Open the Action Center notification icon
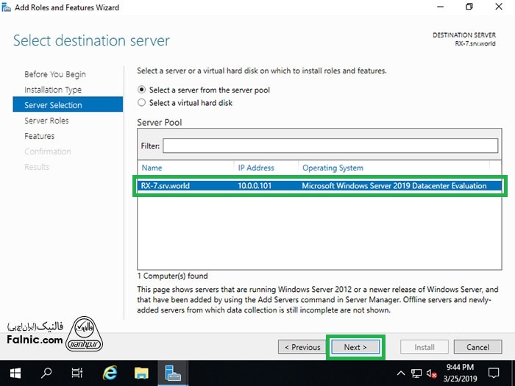 497,373
